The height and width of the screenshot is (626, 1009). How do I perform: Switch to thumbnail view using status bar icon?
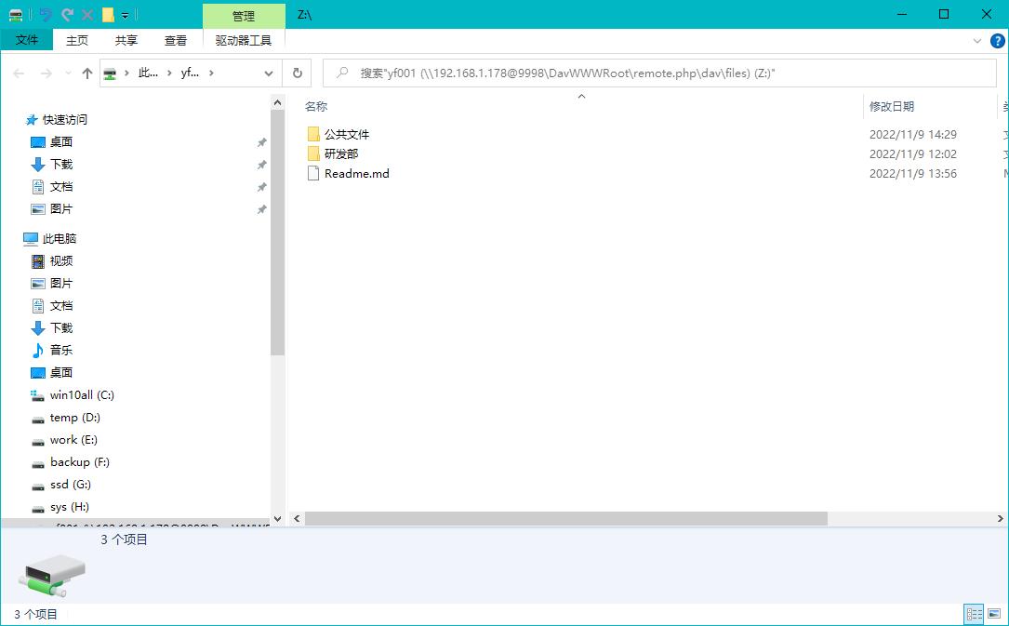(x=993, y=614)
